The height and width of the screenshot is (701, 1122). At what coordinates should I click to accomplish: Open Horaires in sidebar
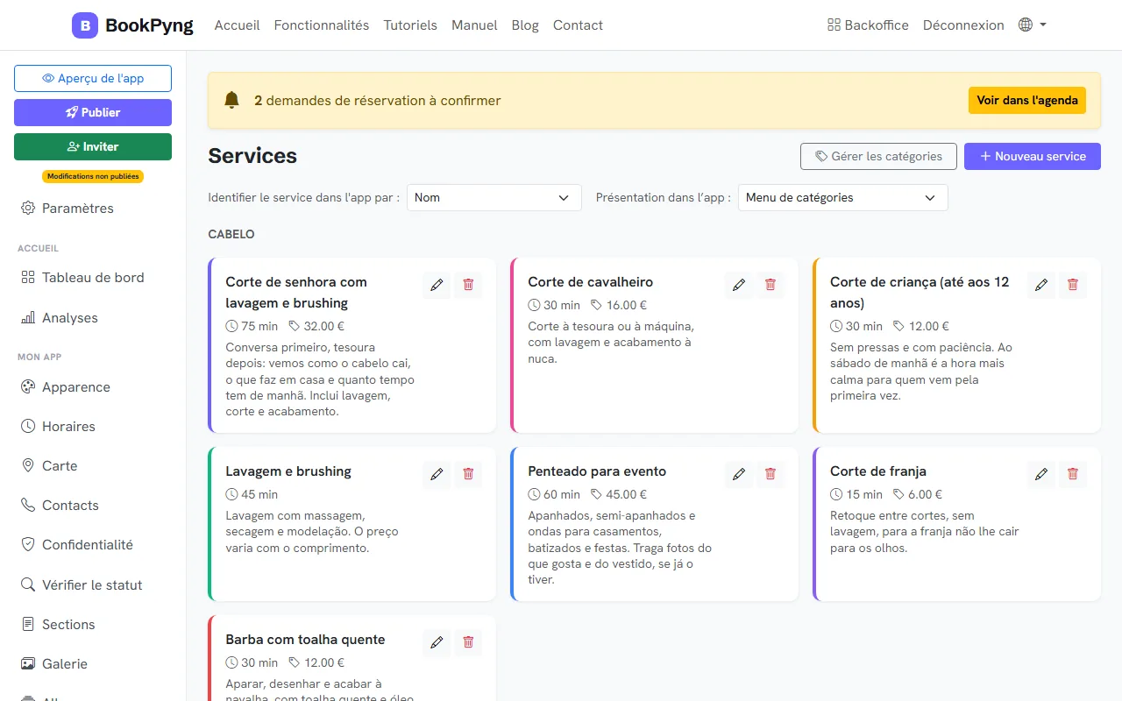[x=93, y=426]
